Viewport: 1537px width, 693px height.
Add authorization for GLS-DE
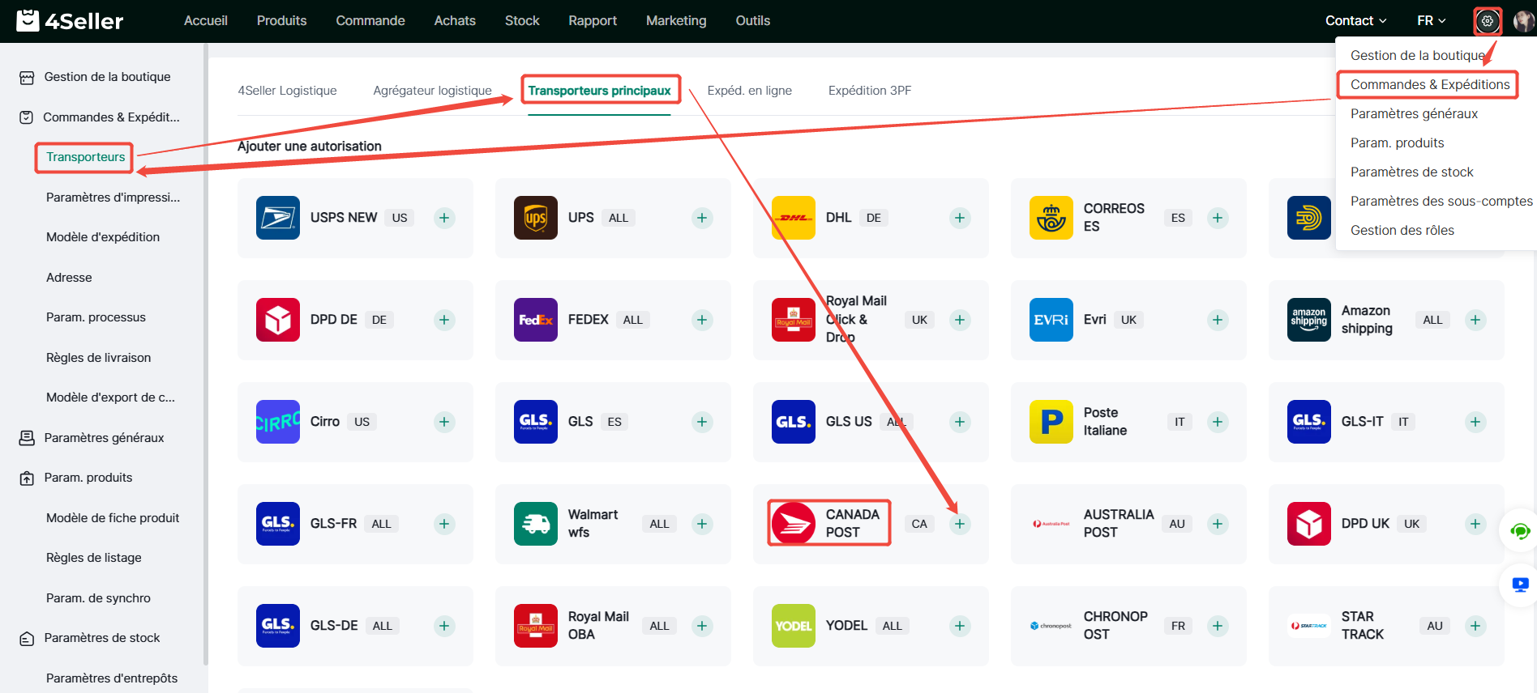click(444, 626)
